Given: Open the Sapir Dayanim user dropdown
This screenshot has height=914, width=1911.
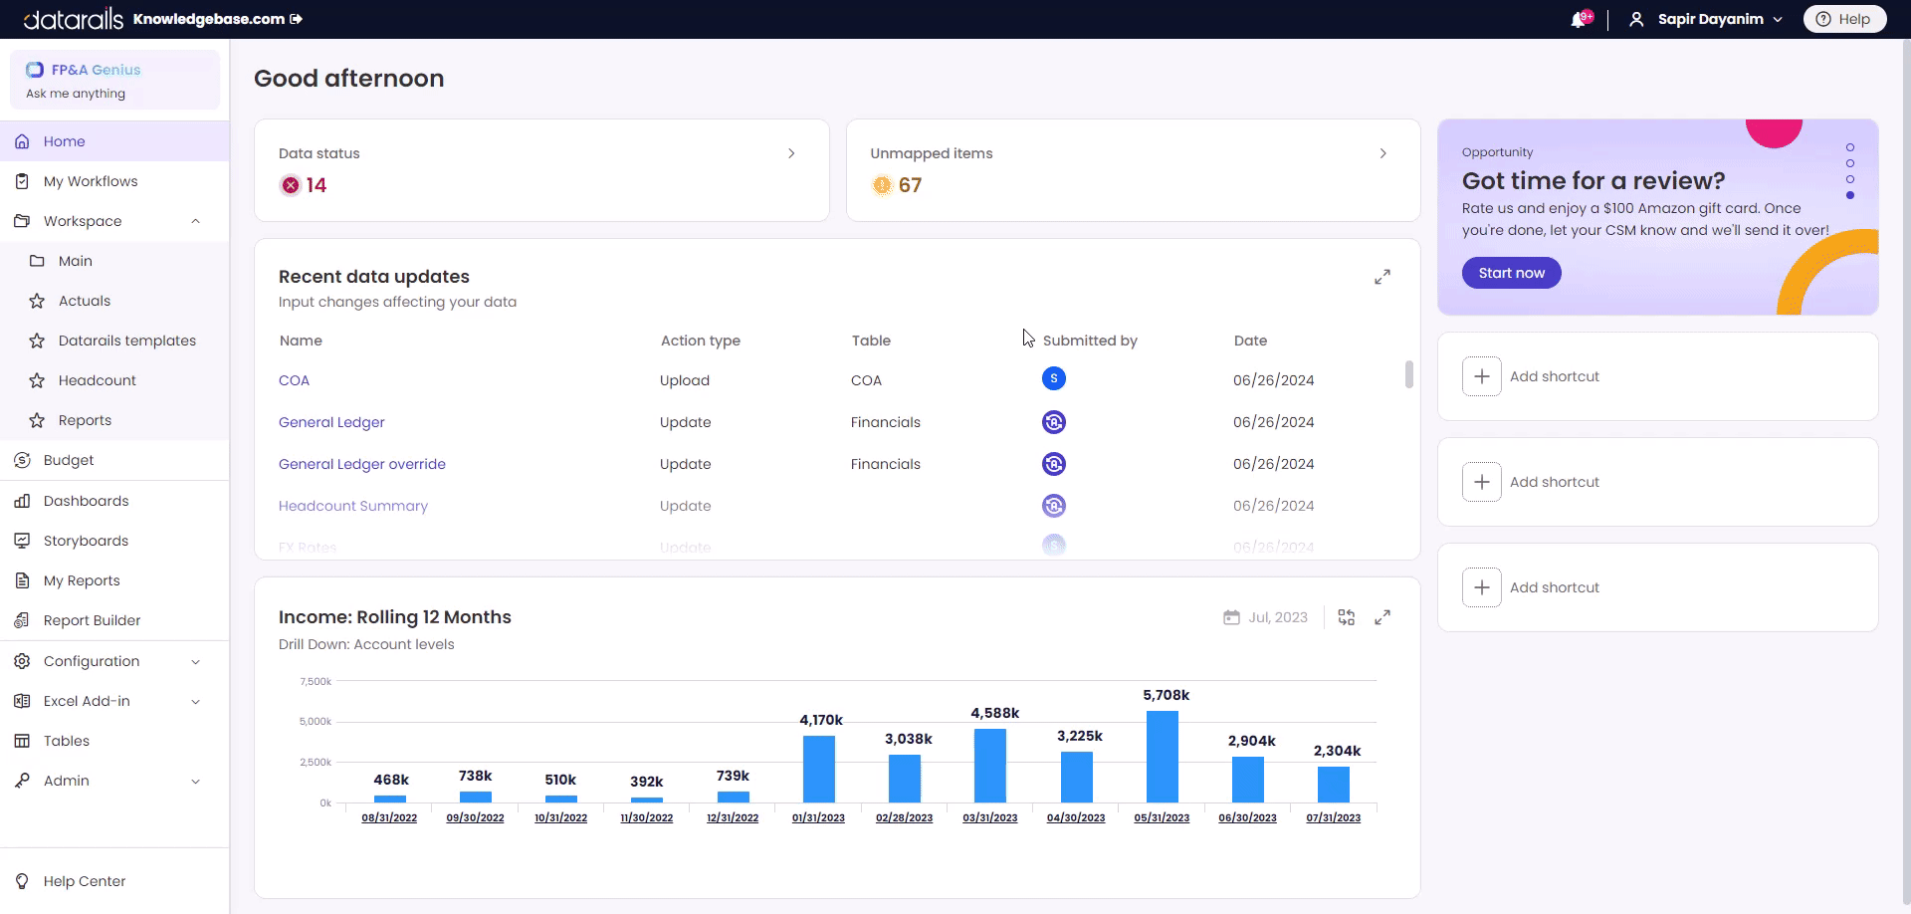Looking at the screenshot, I should 1708,19.
